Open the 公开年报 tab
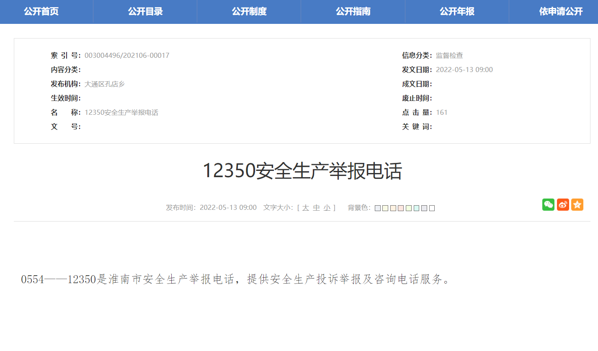 pyautogui.click(x=456, y=11)
